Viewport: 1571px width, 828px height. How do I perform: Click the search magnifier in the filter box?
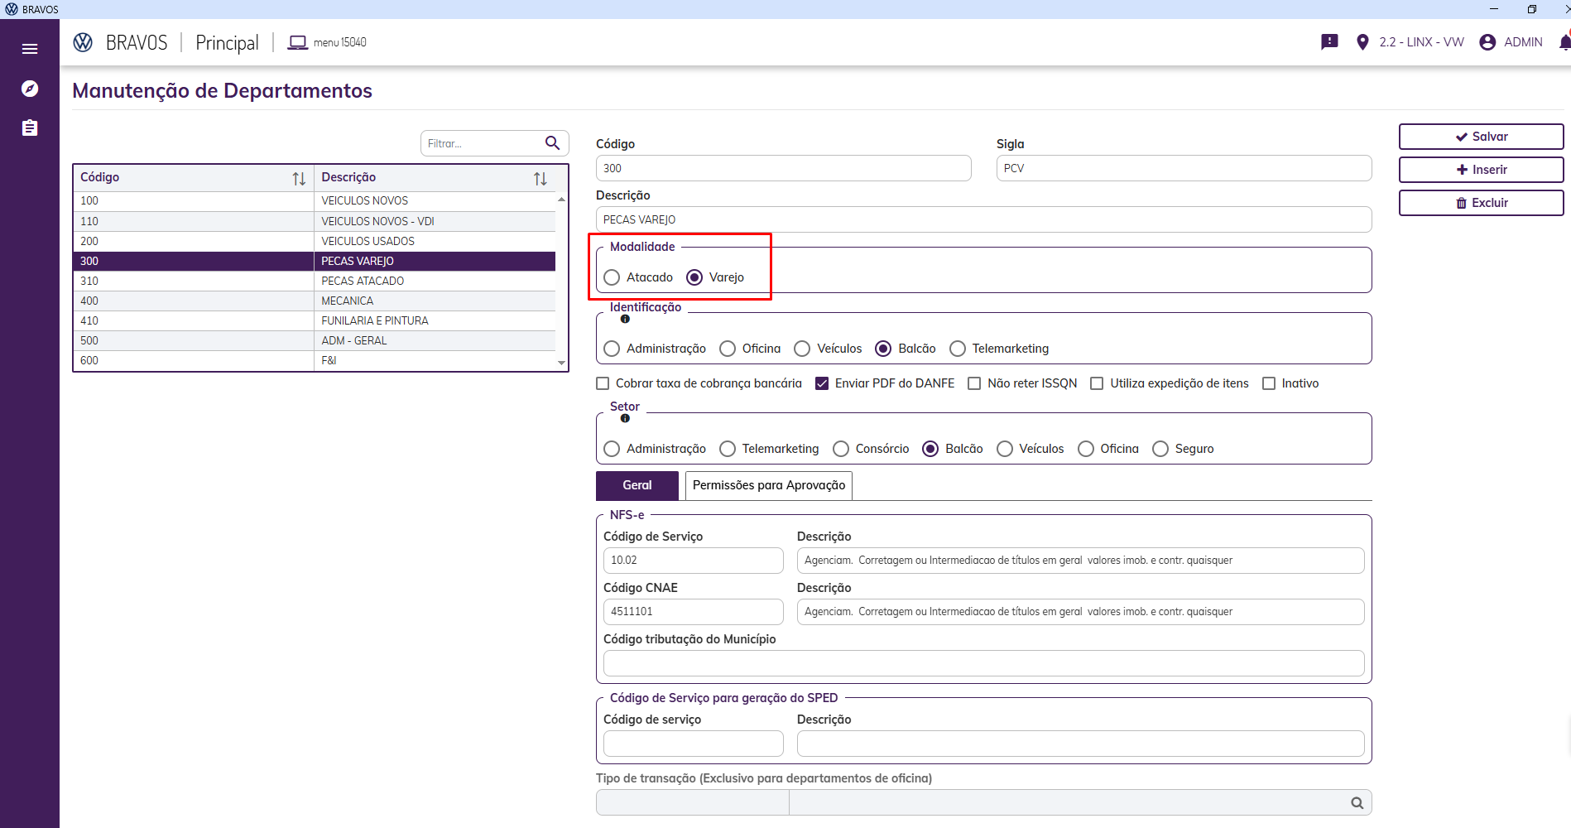click(x=552, y=143)
